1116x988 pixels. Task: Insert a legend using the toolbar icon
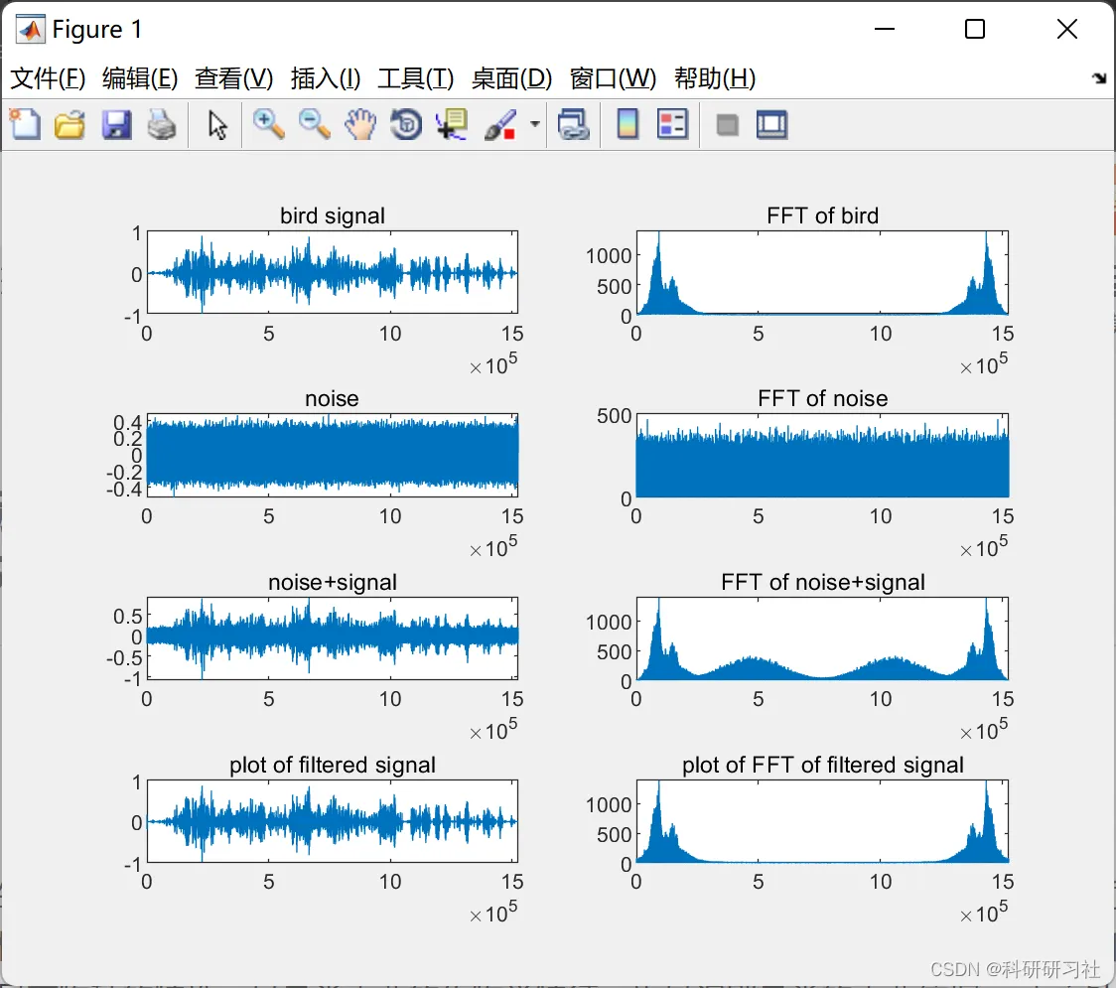pyautogui.click(x=672, y=124)
